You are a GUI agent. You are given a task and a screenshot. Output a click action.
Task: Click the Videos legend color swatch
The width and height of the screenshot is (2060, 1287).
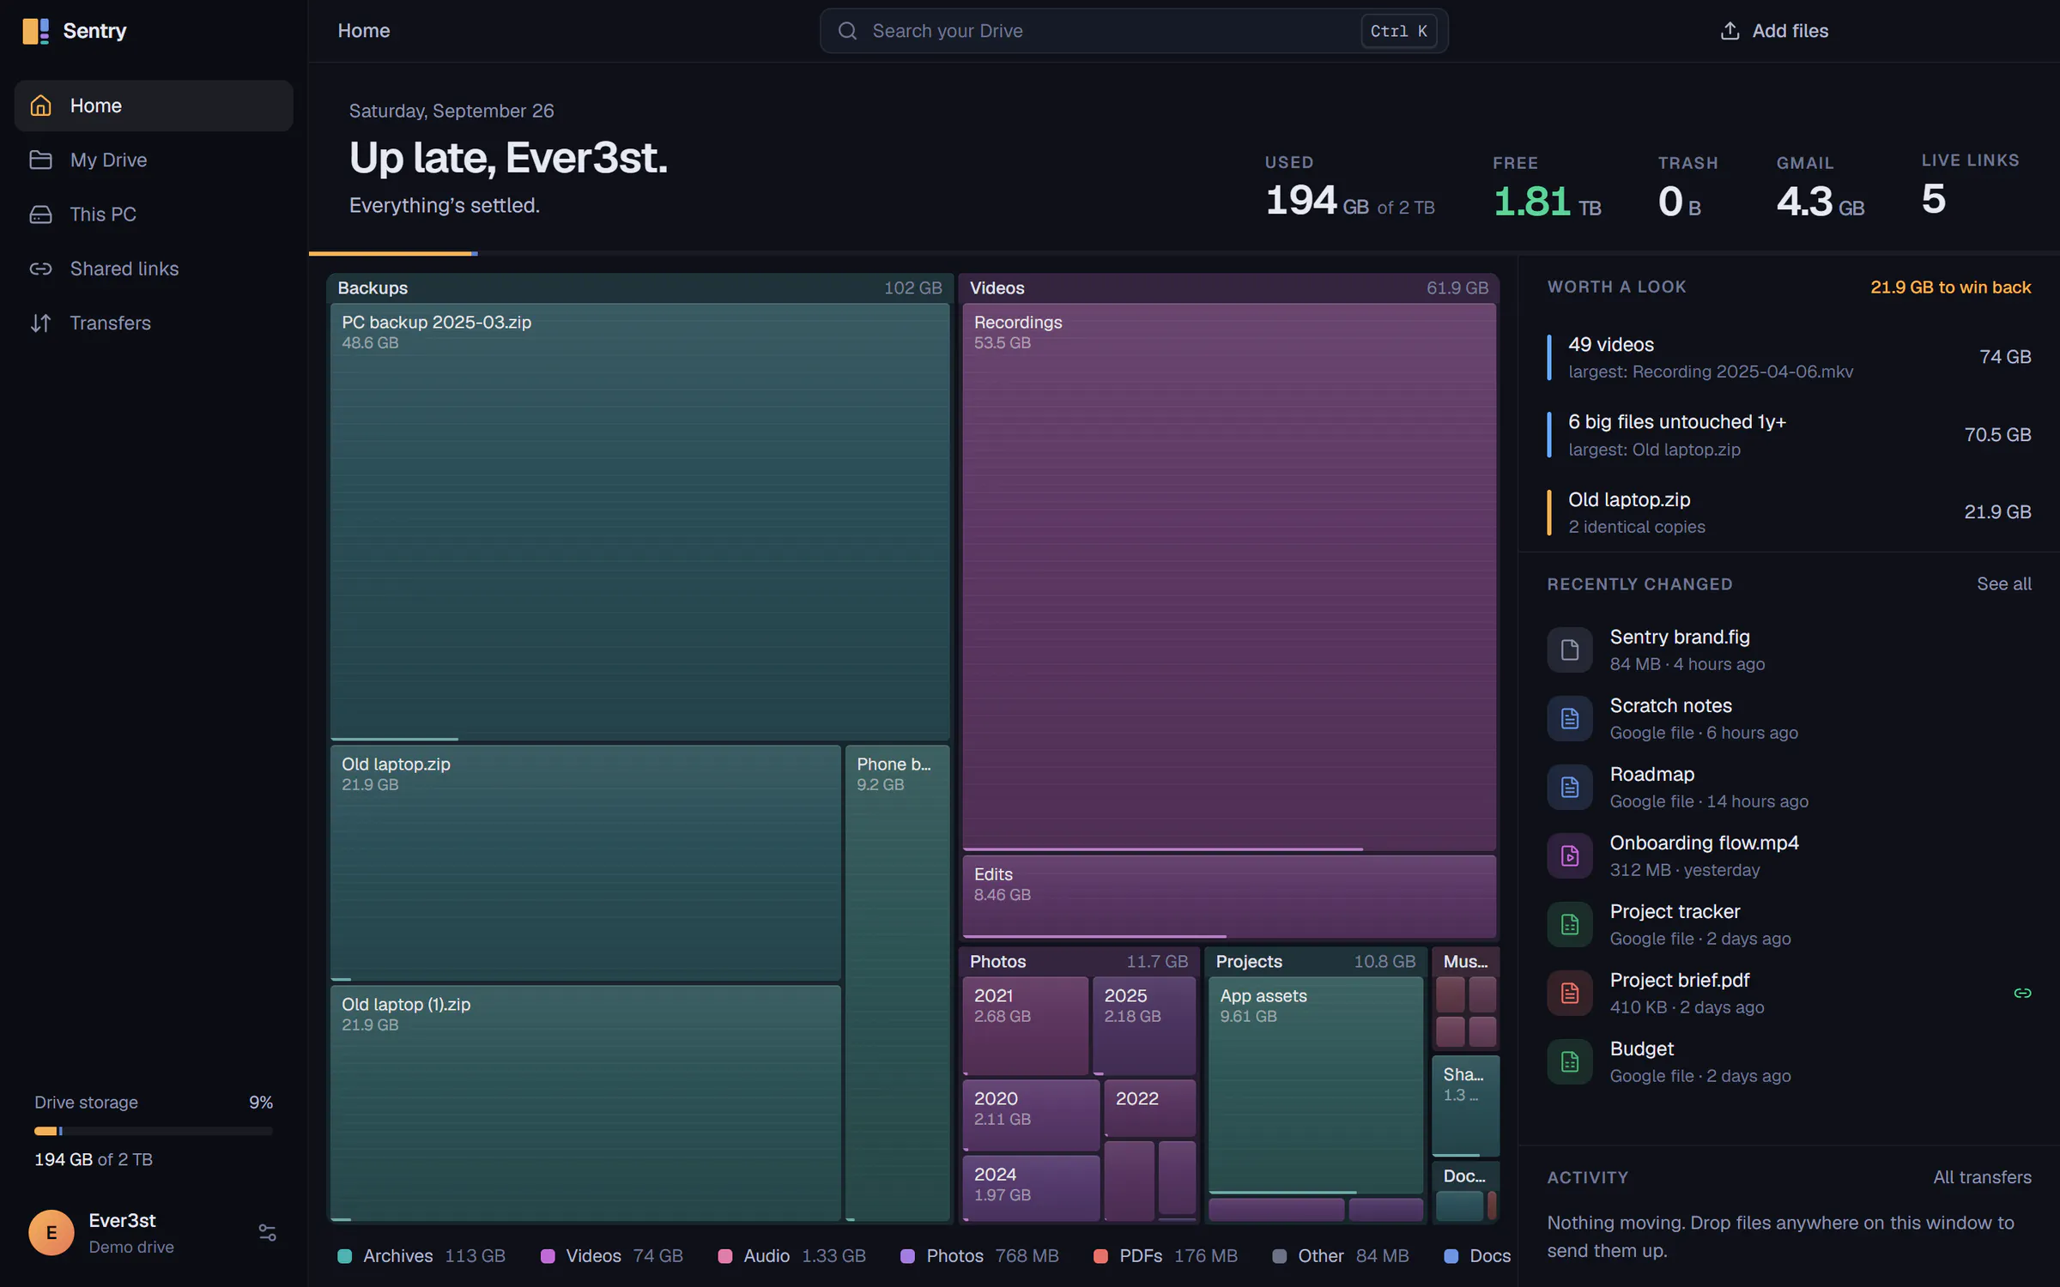pos(547,1256)
